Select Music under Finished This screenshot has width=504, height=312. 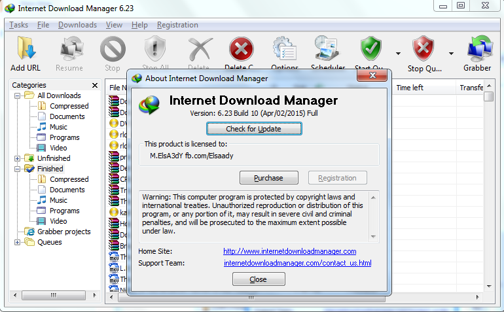coord(58,201)
